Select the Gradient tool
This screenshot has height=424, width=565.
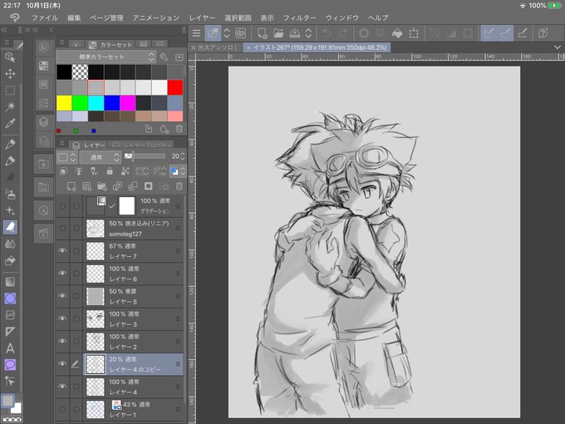(10, 282)
